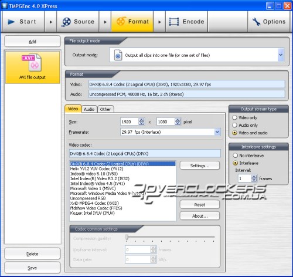
Task: Select the Format reel icon
Action: tap(121, 21)
